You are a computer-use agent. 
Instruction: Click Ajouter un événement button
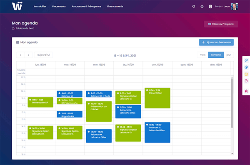pyautogui.click(x=216, y=42)
